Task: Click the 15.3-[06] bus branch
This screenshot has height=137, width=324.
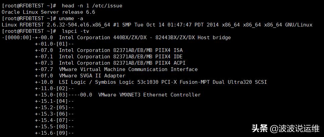Action: (54, 114)
